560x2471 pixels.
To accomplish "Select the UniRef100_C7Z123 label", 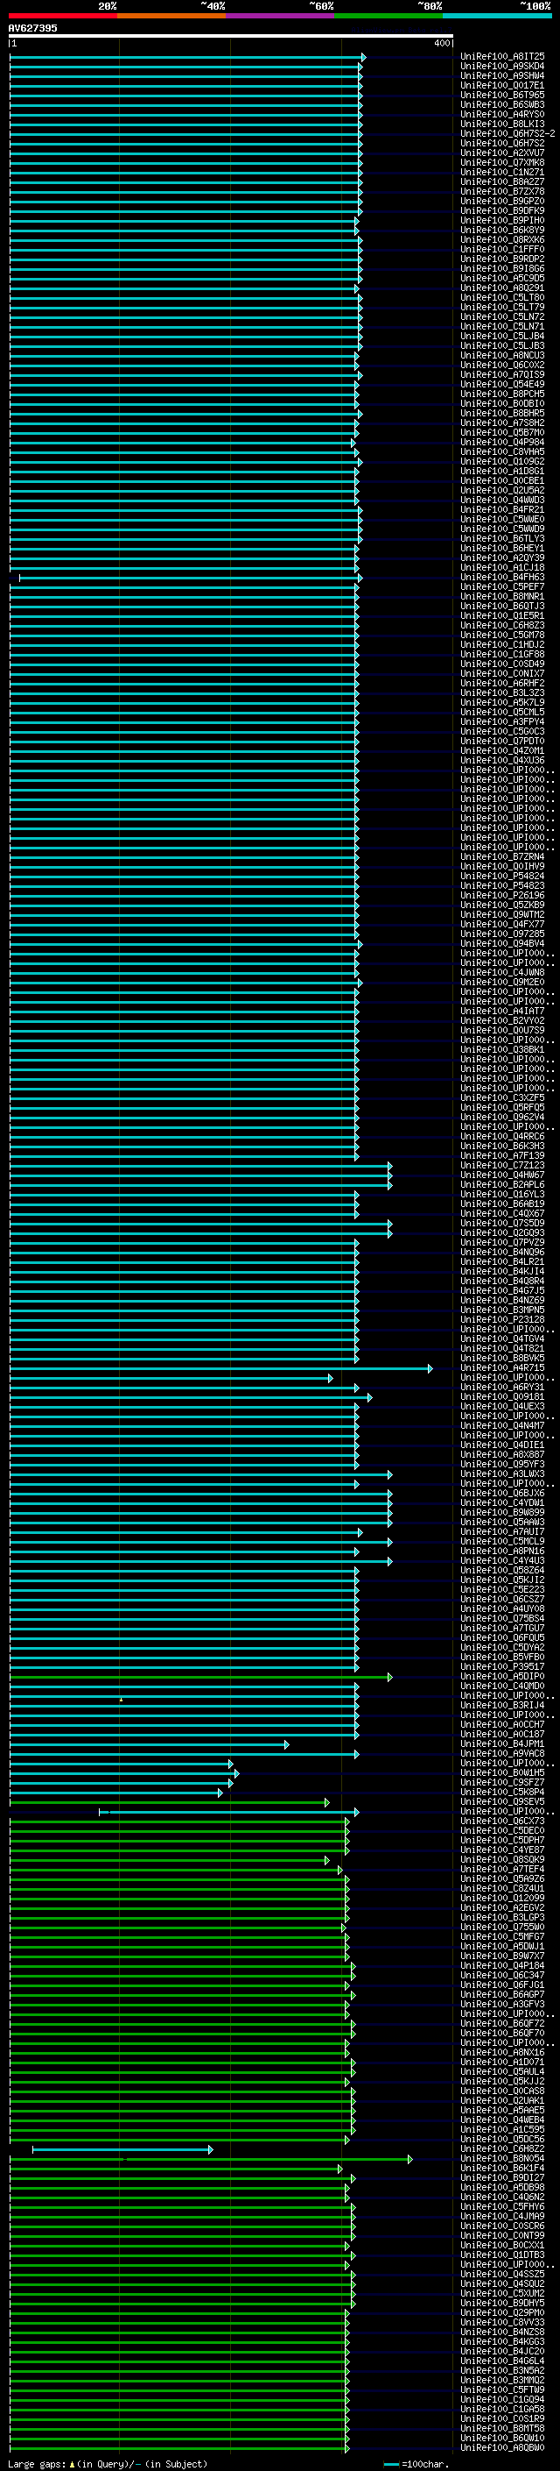I will (501, 1165).
